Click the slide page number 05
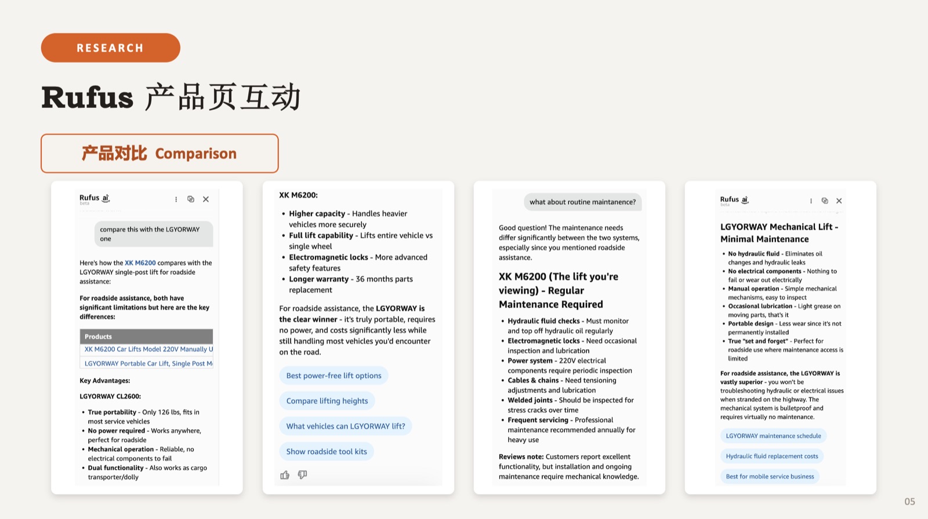The image size is (928, 519). pyautogui.click(x=909, y=502)
